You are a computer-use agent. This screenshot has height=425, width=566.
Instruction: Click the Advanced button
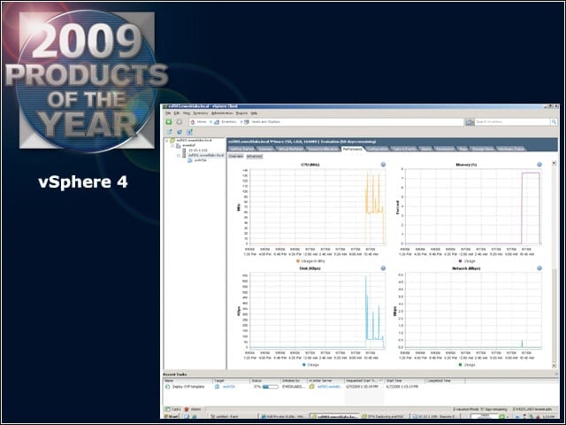click(255, 157)
